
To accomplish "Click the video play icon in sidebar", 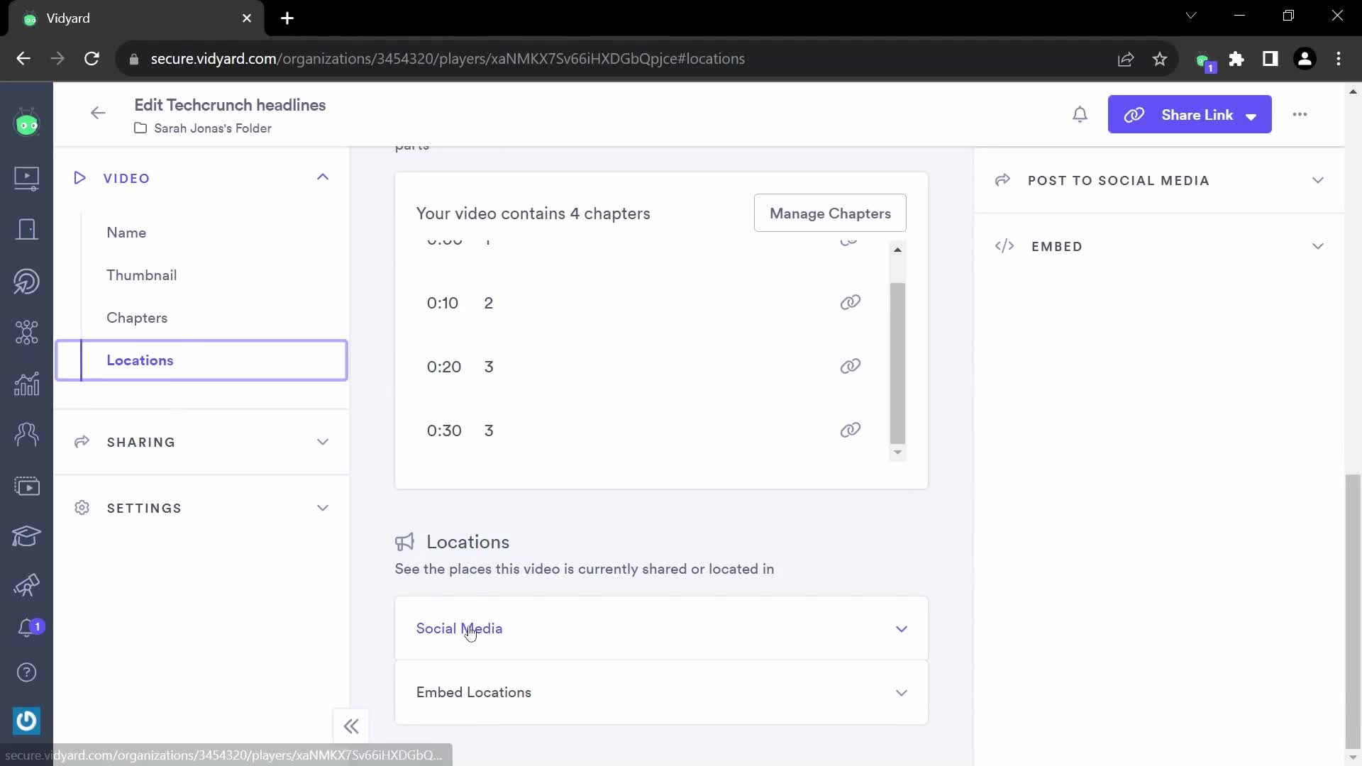I will click(x=26, y=177).
